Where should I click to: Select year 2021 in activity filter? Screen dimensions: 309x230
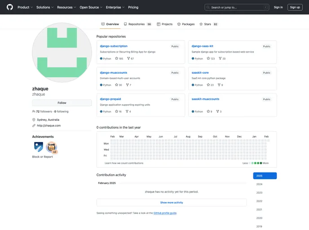click(265, 210)
